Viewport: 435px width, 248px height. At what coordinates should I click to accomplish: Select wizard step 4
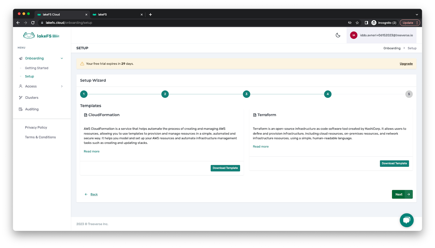328,94
